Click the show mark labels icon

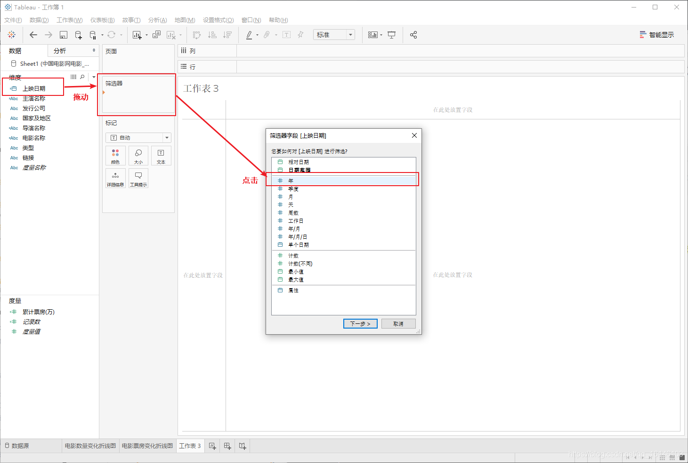[x=287, y=35]
